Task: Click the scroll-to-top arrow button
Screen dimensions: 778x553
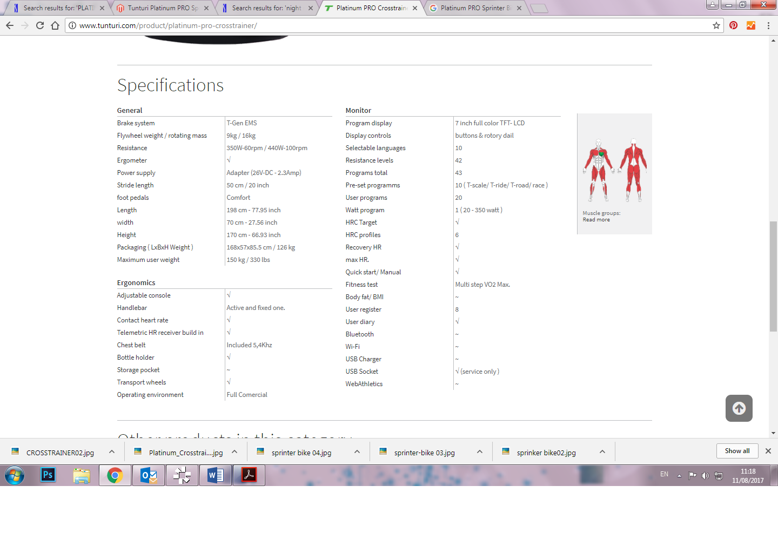Action: coord(739,408)
